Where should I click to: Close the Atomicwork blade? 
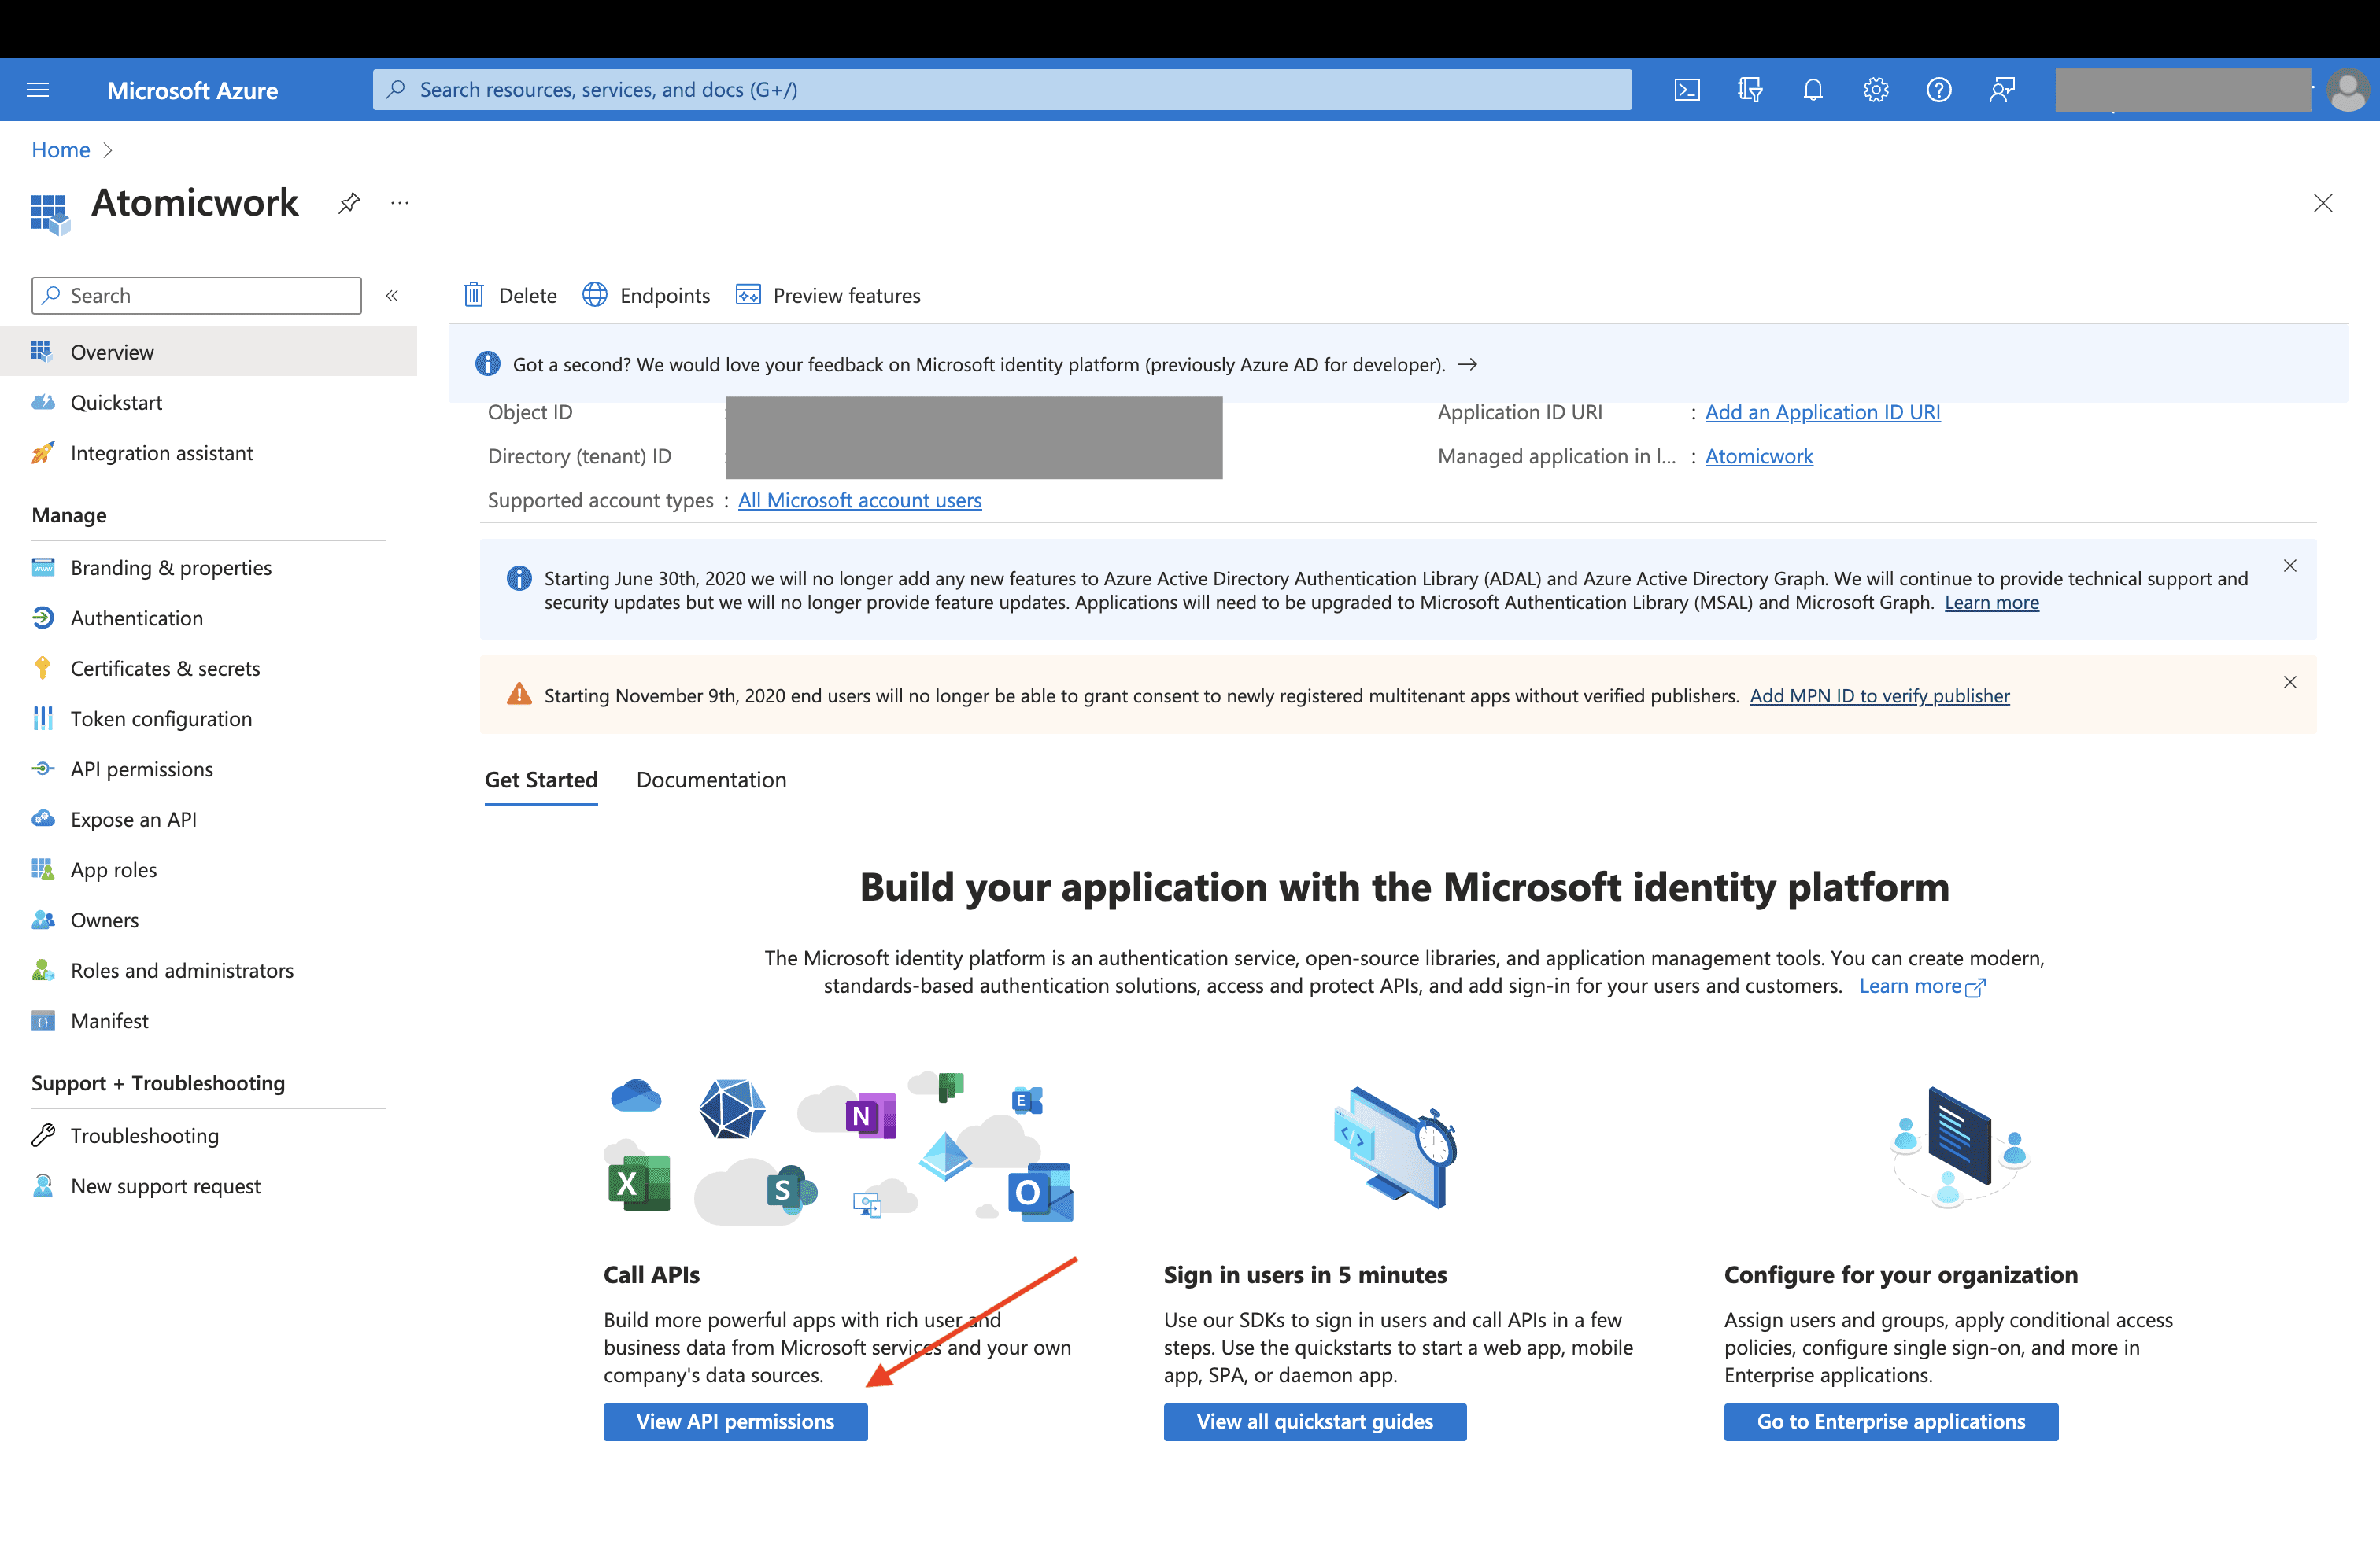pyautogui.click(x=2323, y=204)
